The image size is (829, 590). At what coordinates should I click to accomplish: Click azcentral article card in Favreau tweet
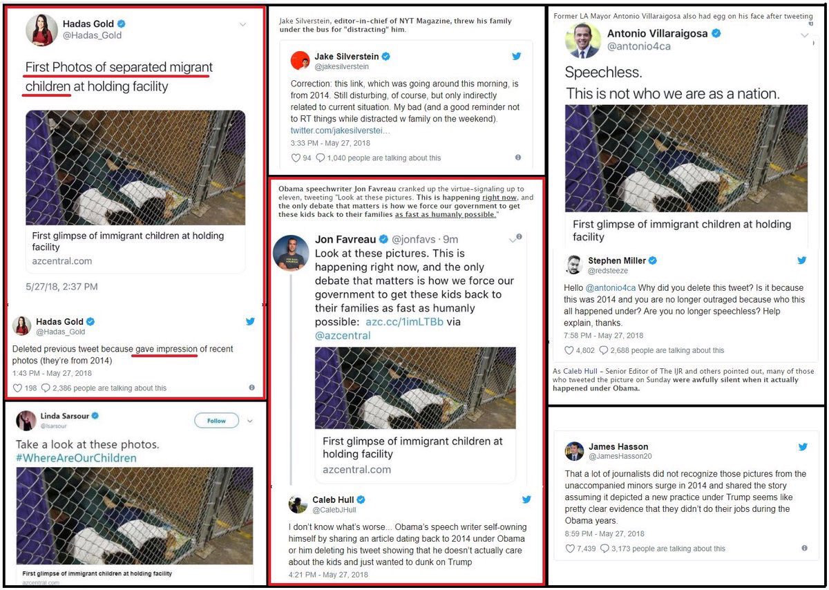(x=415, y=415)
